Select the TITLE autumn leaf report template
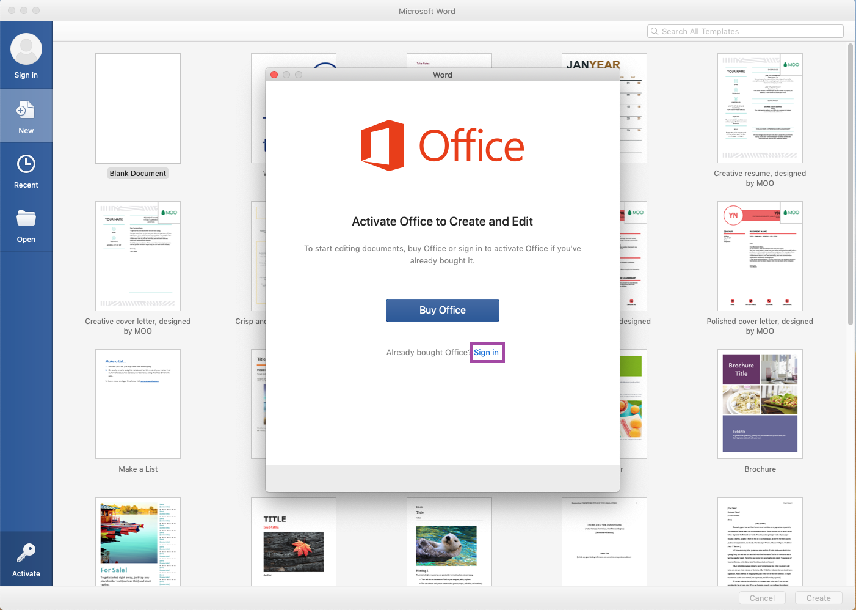 click(294, 542)
